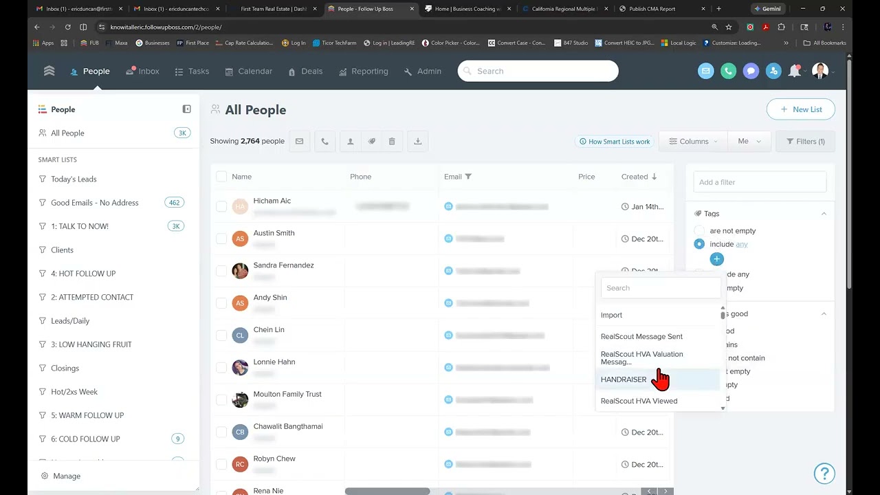
Task: Open the green phone call icon
Action: pyautogui.click(x=728, y=71)
